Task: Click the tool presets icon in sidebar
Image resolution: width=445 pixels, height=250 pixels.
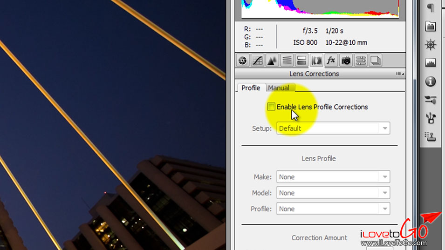Action: pos(430,100)
